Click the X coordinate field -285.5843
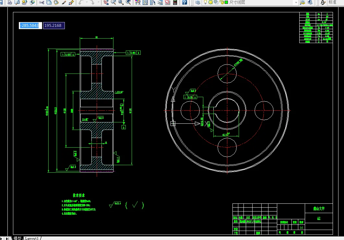 pyautogui.click(x=30, y=25)
